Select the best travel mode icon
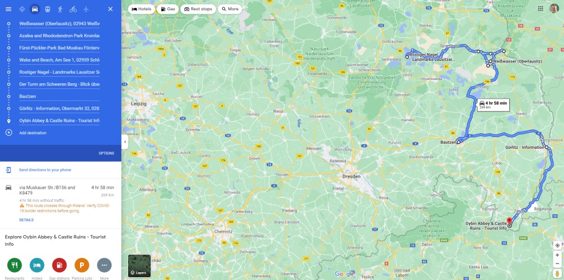The image size is (564, 280). tap(22, 9)
